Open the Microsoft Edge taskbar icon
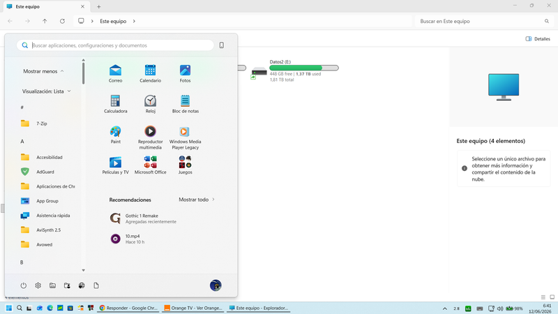 (x=50, y=308)
